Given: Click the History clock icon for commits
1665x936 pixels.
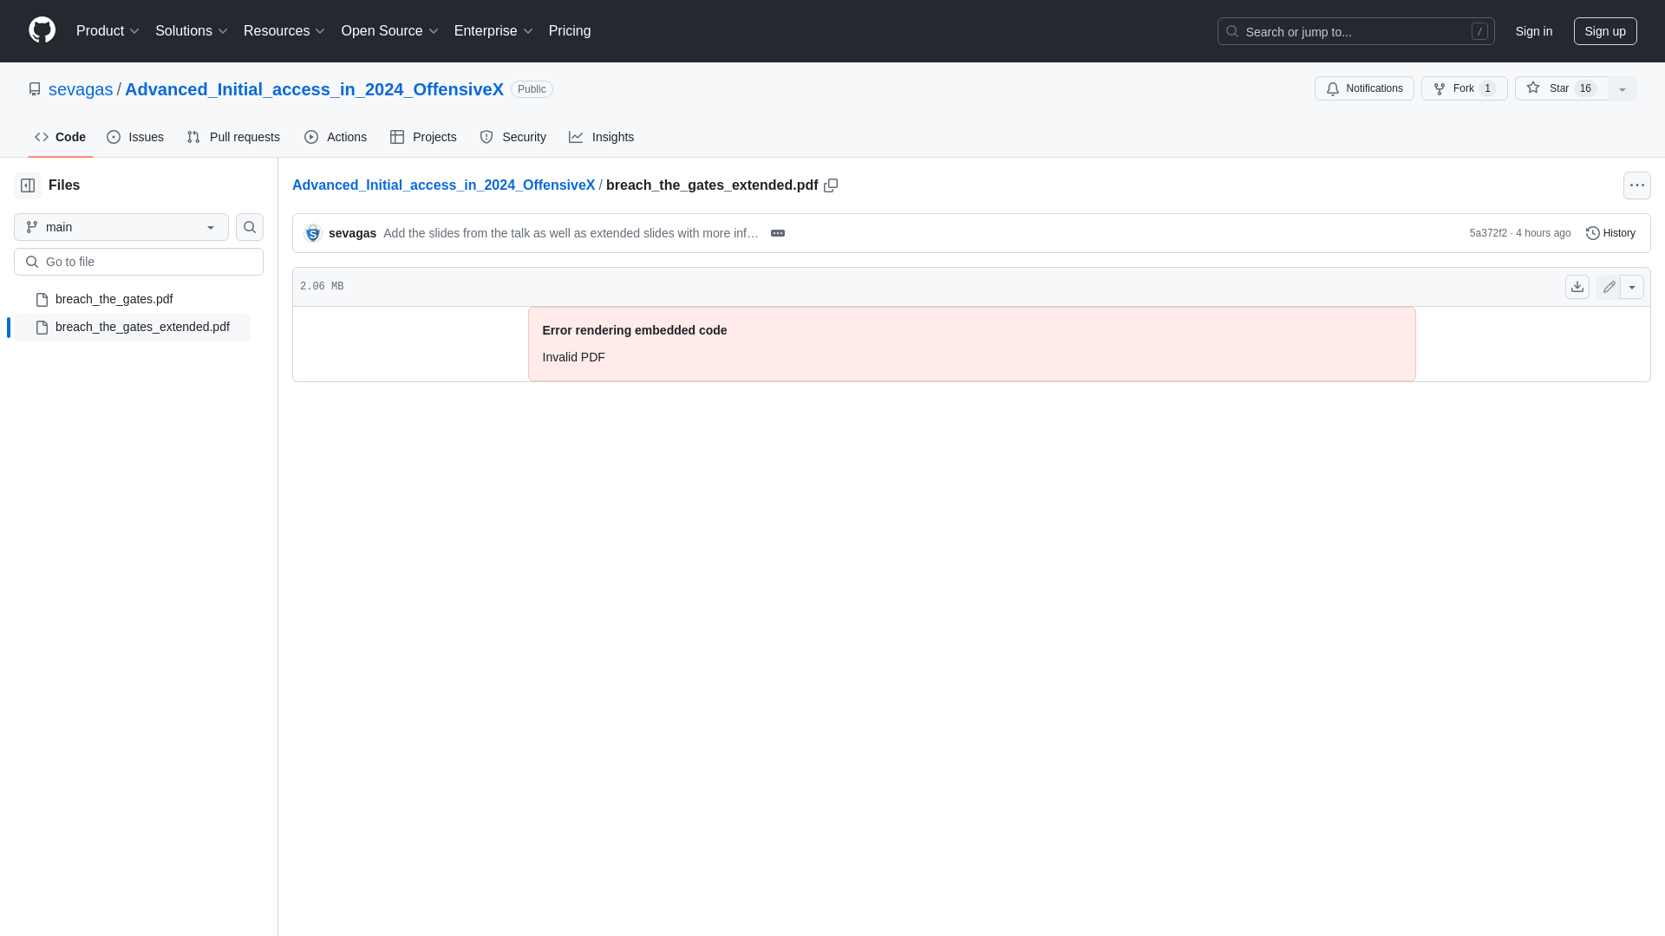Looking at the screenshot, I should pos(1592,233).
